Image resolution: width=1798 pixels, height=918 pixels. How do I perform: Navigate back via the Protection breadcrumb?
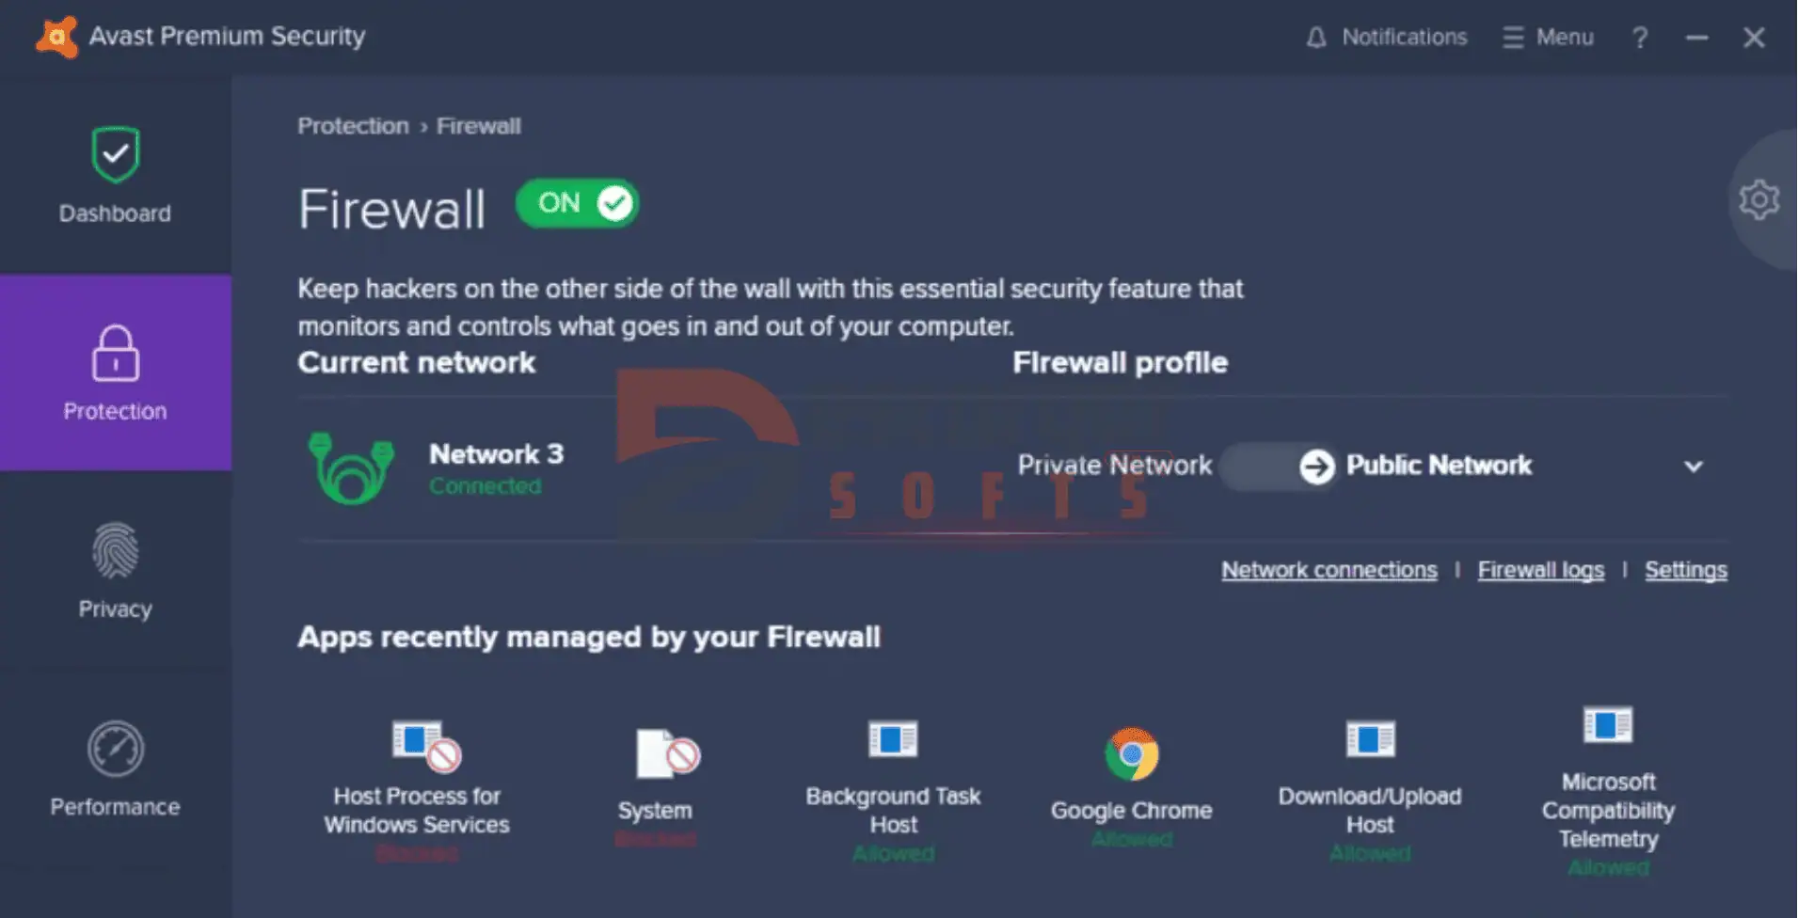[x=353, y=126]
